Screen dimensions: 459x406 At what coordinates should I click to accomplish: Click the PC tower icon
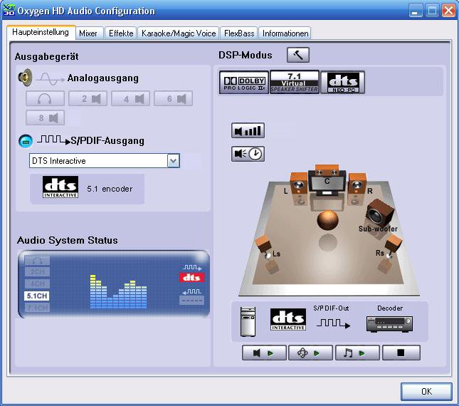point(248,322)
